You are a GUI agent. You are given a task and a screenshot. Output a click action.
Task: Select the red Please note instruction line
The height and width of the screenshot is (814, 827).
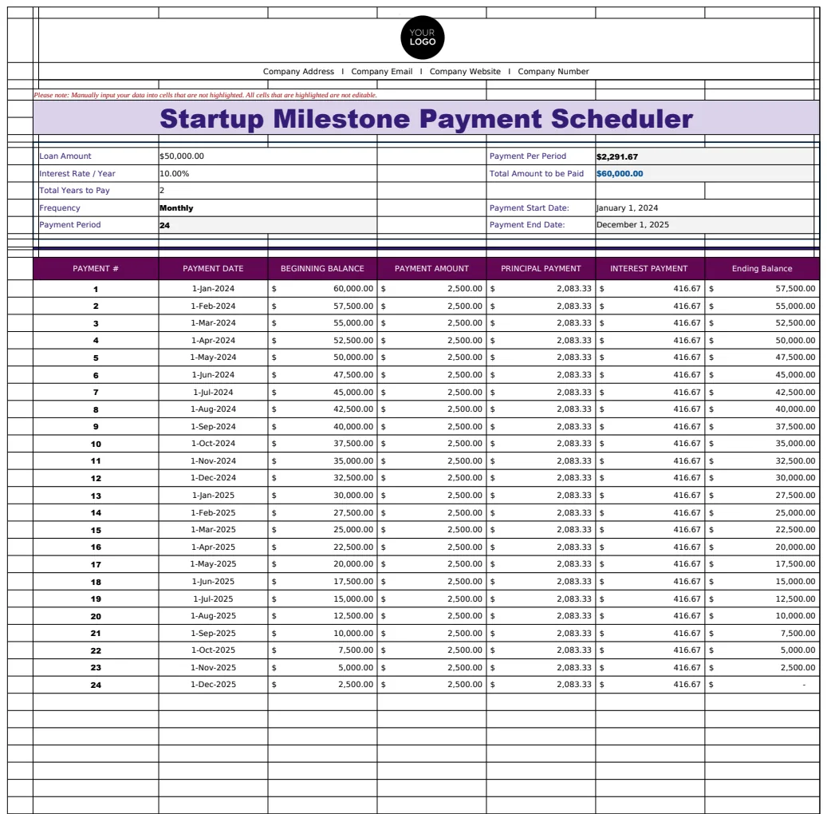pos(205,95)
